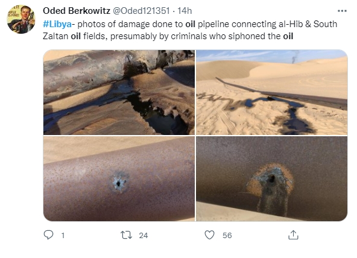Follow the #Libya hashtag
The width and height of the screenshot is (357, 258).
pyautogui.click(x=57, y=24)
